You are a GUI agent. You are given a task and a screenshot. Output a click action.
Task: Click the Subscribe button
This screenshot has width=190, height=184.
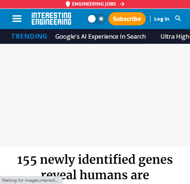point(127,19)
